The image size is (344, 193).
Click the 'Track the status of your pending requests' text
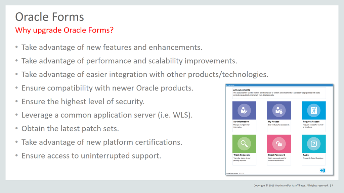242,159
